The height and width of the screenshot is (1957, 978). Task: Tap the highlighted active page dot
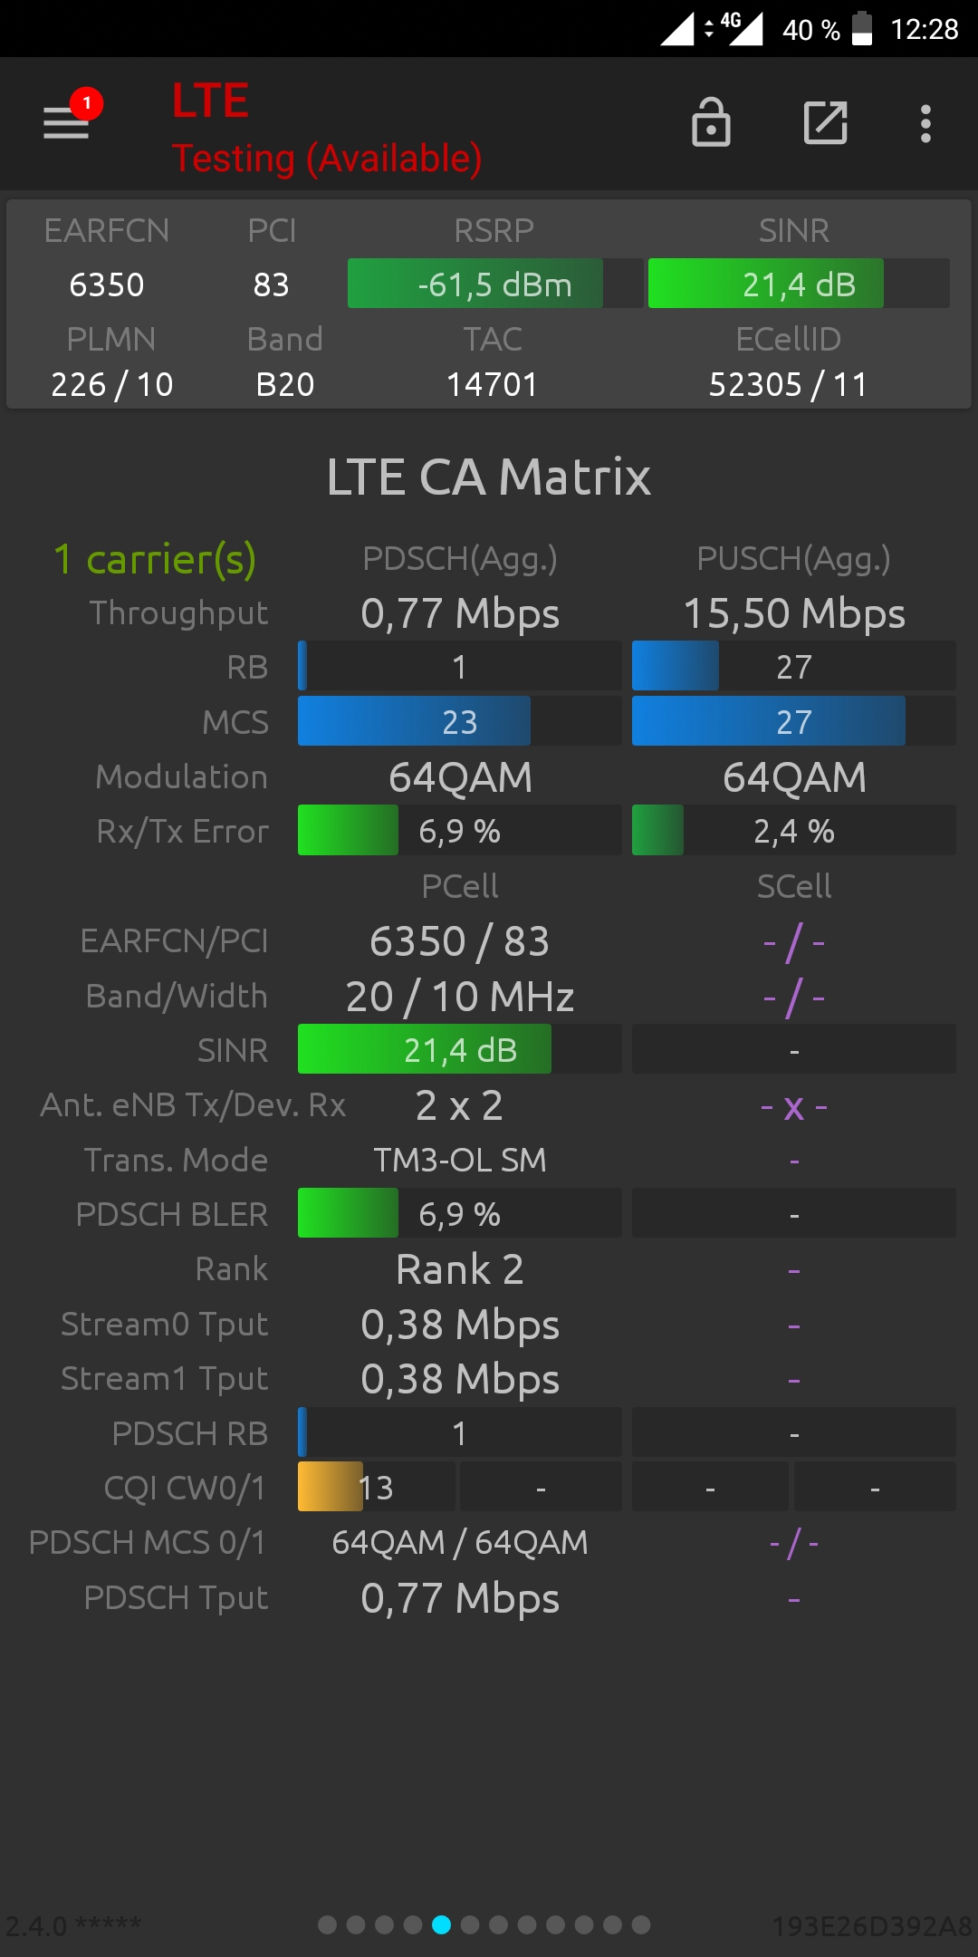442,1924
